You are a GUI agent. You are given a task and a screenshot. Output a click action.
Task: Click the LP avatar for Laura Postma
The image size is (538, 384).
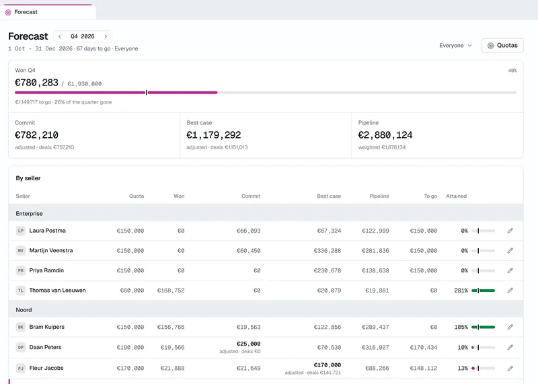point(21,231)
